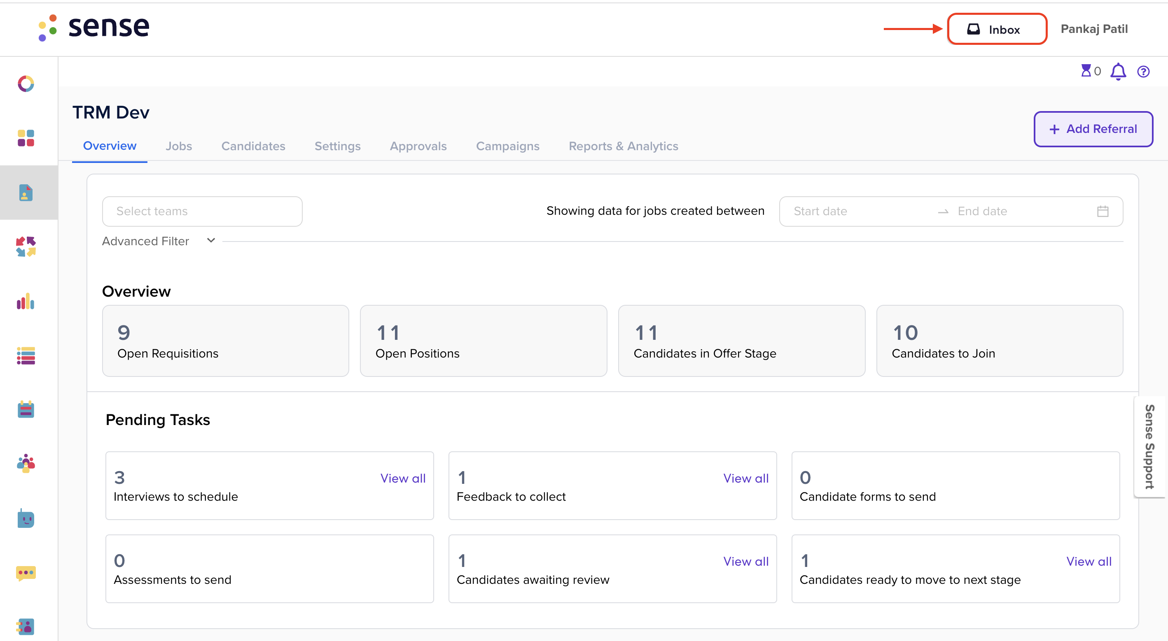The width and height of the screenshot is (1168, 641).
Task: Open the chatbot face sidebar icon
Action: 26,518
